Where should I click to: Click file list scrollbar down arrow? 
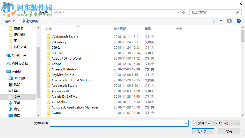242,115
